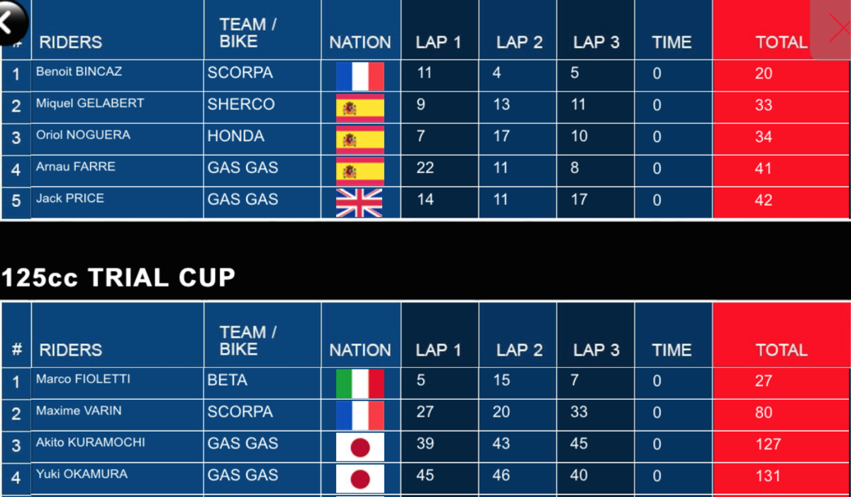This screenshot has height=497, width=851.
Task: Open Marco FIOLETTI rider entry
Action: coord(83,379)
